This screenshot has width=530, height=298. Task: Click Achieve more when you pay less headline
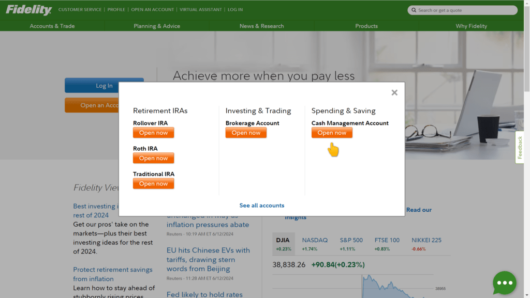(263, 76)
